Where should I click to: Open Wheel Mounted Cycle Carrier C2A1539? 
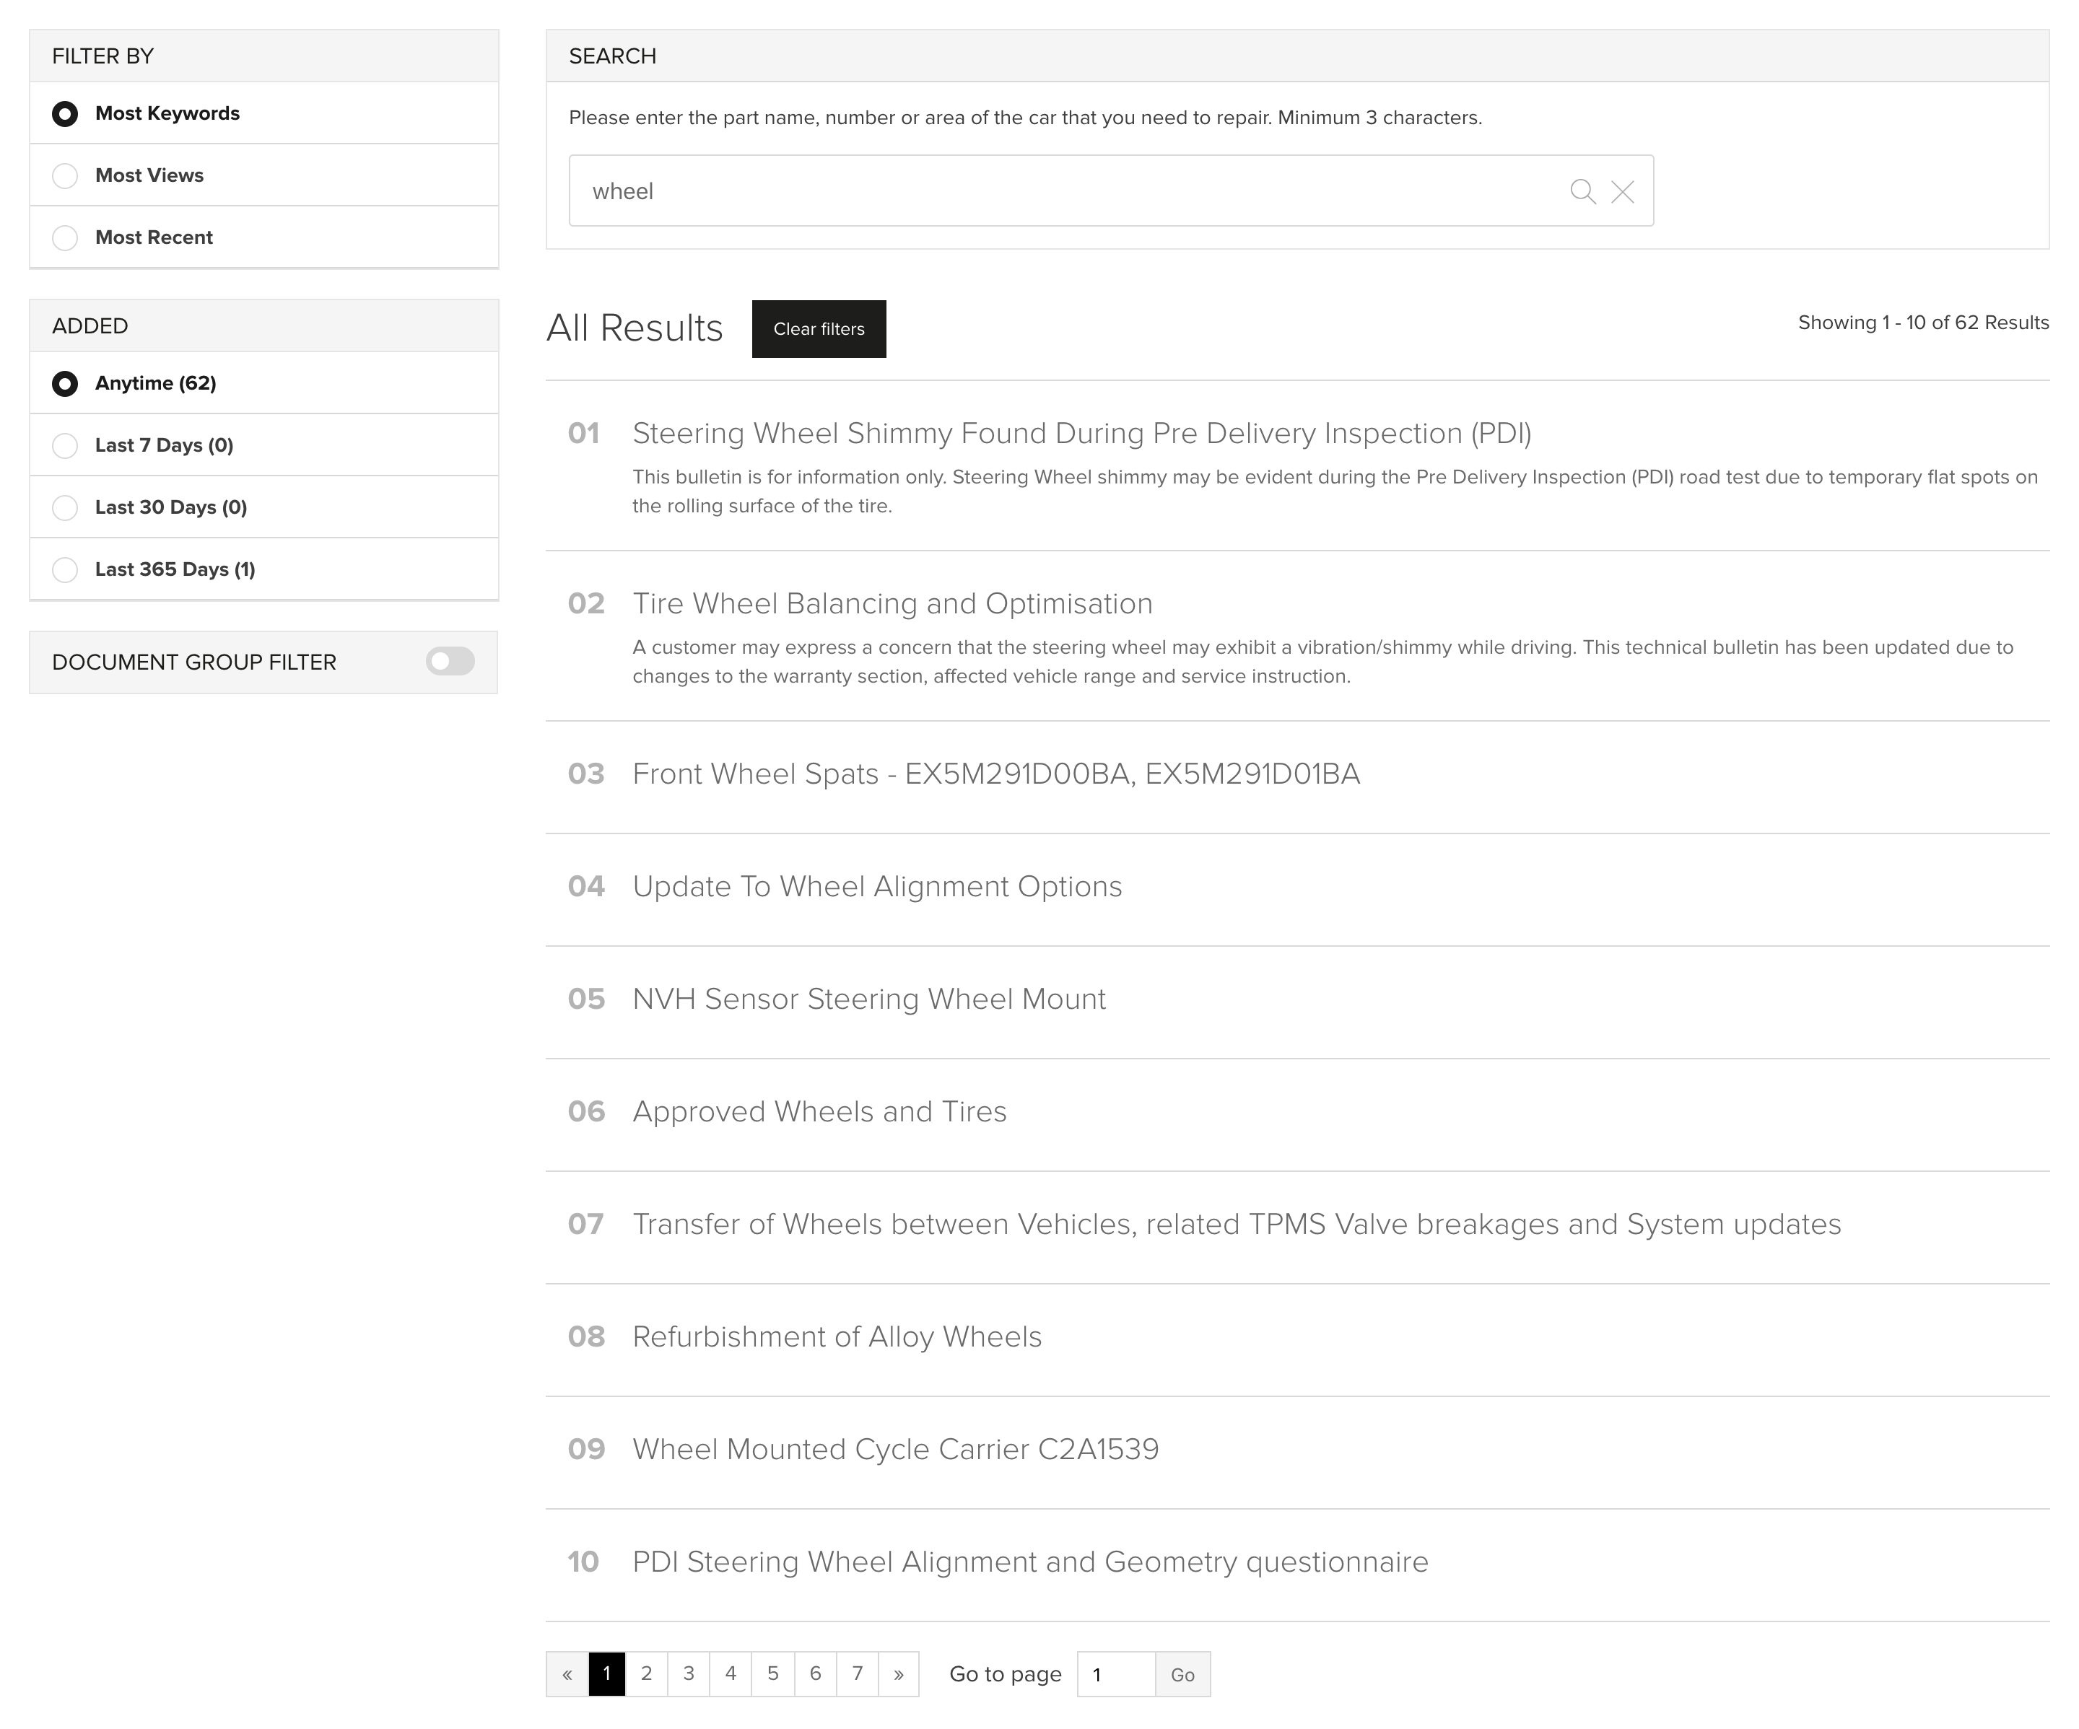[896, 1450]
